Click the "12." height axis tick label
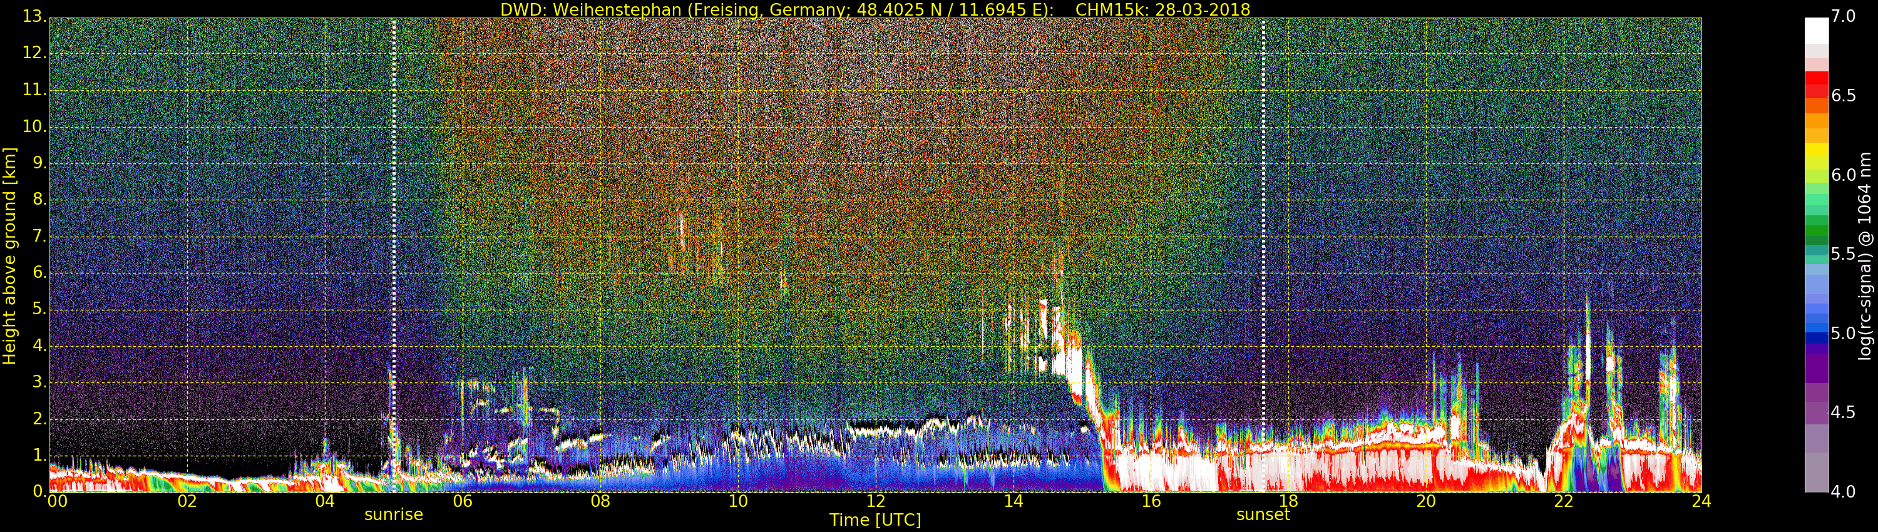The height and width of the screenshot is (532, 1878). (34, 53)
